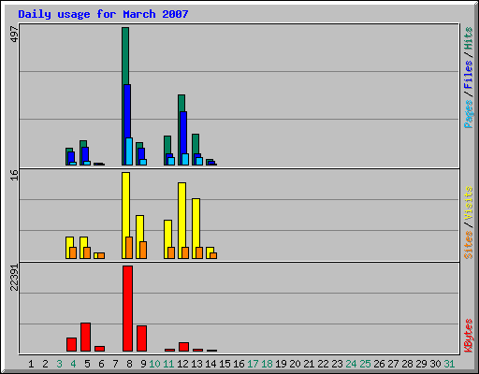Image resolution: width=479 pixels, height=374 pixels.
Task: Click the red KBytes bar for day 5
Action: pos(85,338)
